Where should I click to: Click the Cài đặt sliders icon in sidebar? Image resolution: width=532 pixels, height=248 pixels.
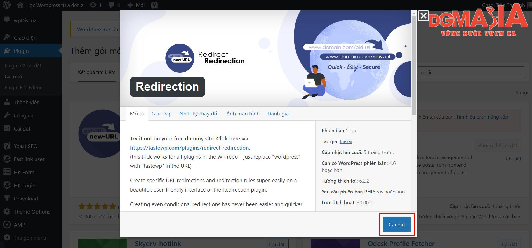click(7, 128)
